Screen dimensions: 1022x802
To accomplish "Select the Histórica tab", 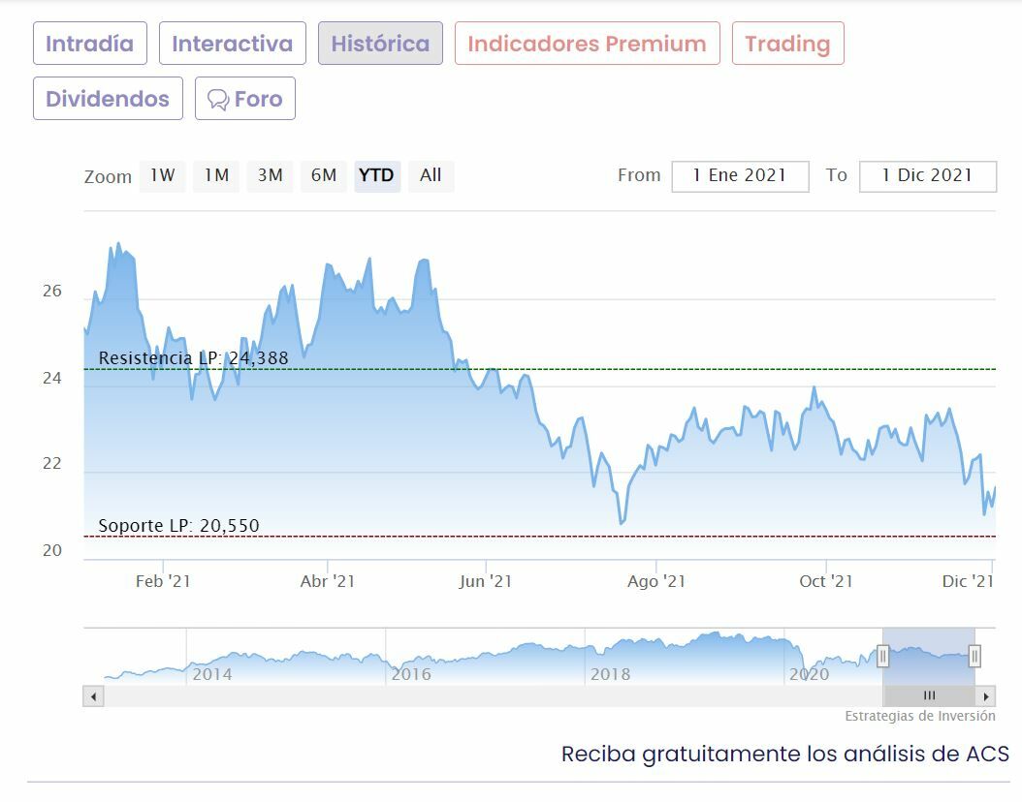I will point(380,44).
